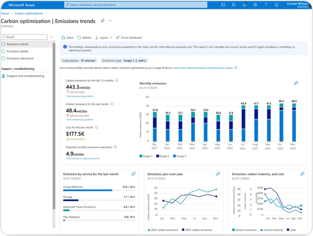Open external link icon after Learn more
The height and width of the screenshot is (236, 313).
pos(236,68)
